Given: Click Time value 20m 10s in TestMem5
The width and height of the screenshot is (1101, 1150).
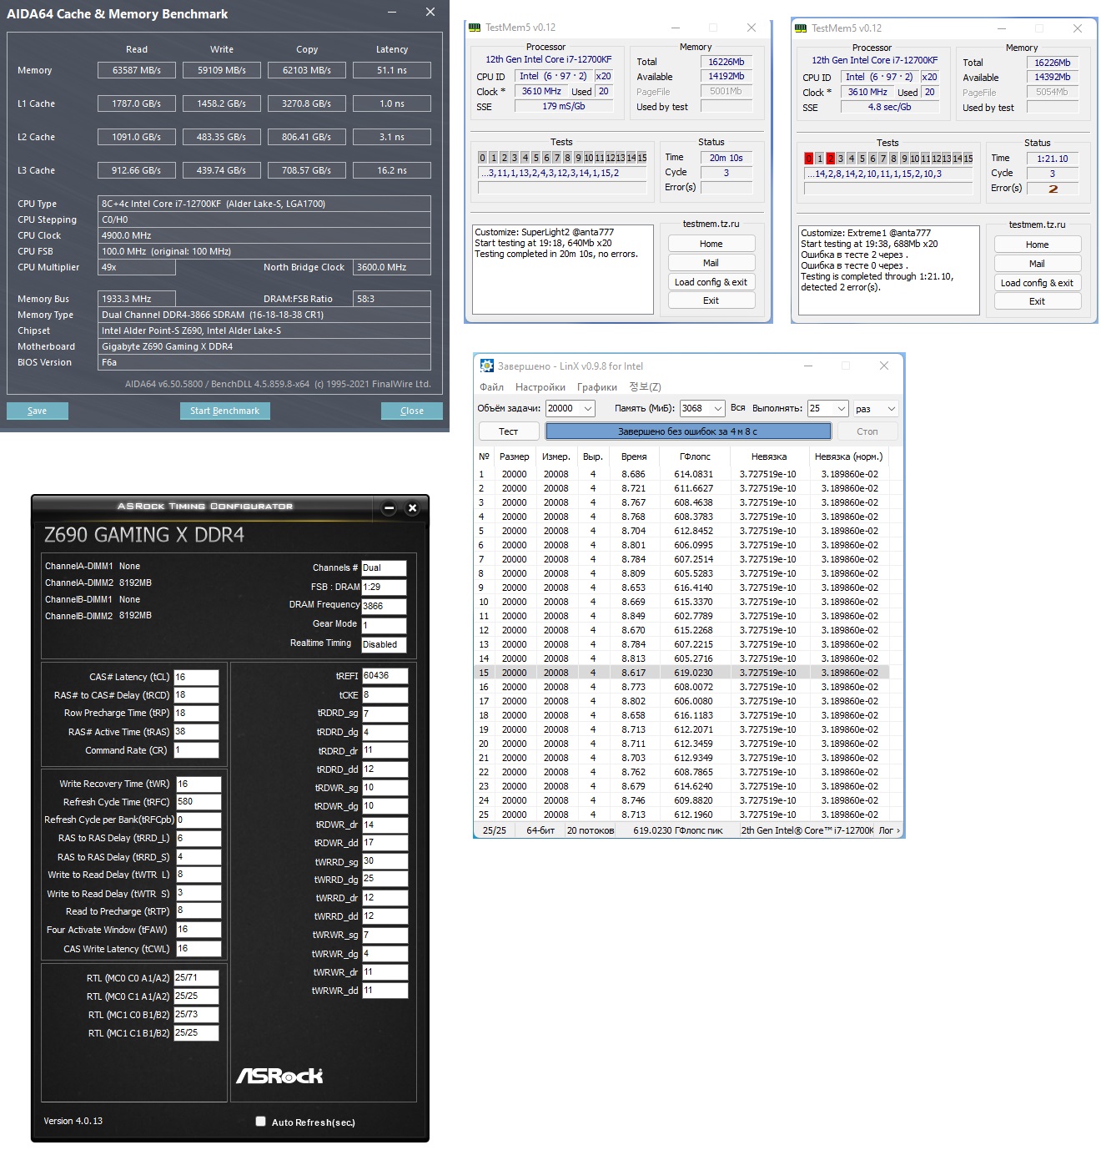Looking at the screenshot, I should click(x=726, y=158).
